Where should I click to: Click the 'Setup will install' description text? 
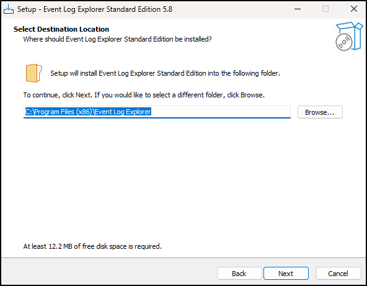165,73
